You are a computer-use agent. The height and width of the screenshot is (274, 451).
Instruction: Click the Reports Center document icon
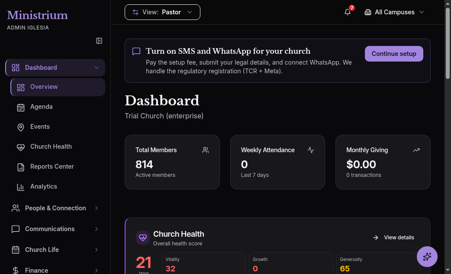[21, 167]
